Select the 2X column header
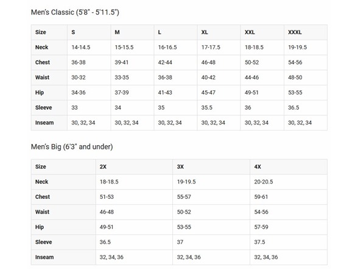358x269 pixels. (x=103, y=167)
